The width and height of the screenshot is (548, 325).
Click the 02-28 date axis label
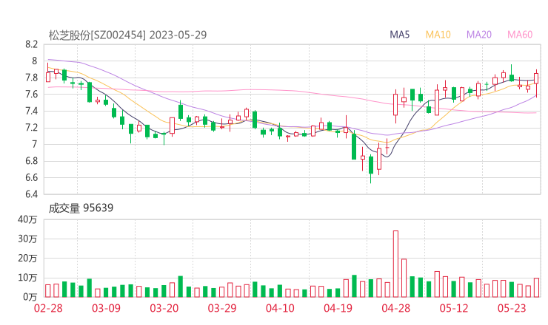point(48,308)
